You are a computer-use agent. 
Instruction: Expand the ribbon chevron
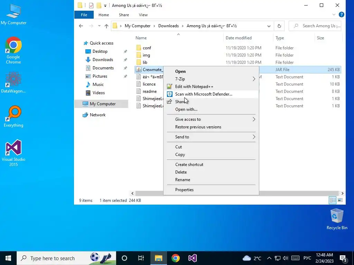(x=334, y=14)
